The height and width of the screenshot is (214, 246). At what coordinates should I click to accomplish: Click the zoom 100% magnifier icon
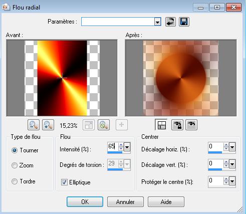104,125
